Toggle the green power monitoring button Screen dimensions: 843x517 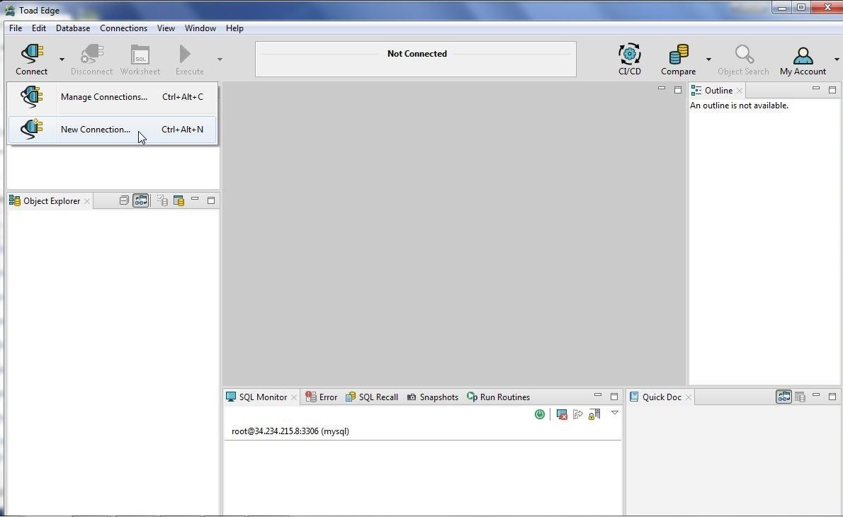[x=540, y=414]
